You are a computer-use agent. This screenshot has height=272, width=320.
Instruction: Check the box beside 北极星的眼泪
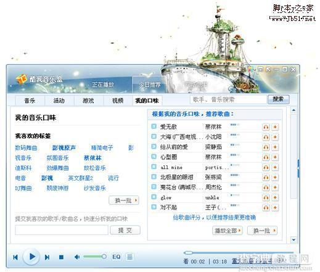coord(154,176)
